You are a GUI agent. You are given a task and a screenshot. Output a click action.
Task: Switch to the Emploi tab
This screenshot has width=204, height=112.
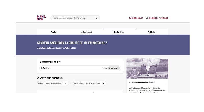pyautogui.click(x=53, y=32)
